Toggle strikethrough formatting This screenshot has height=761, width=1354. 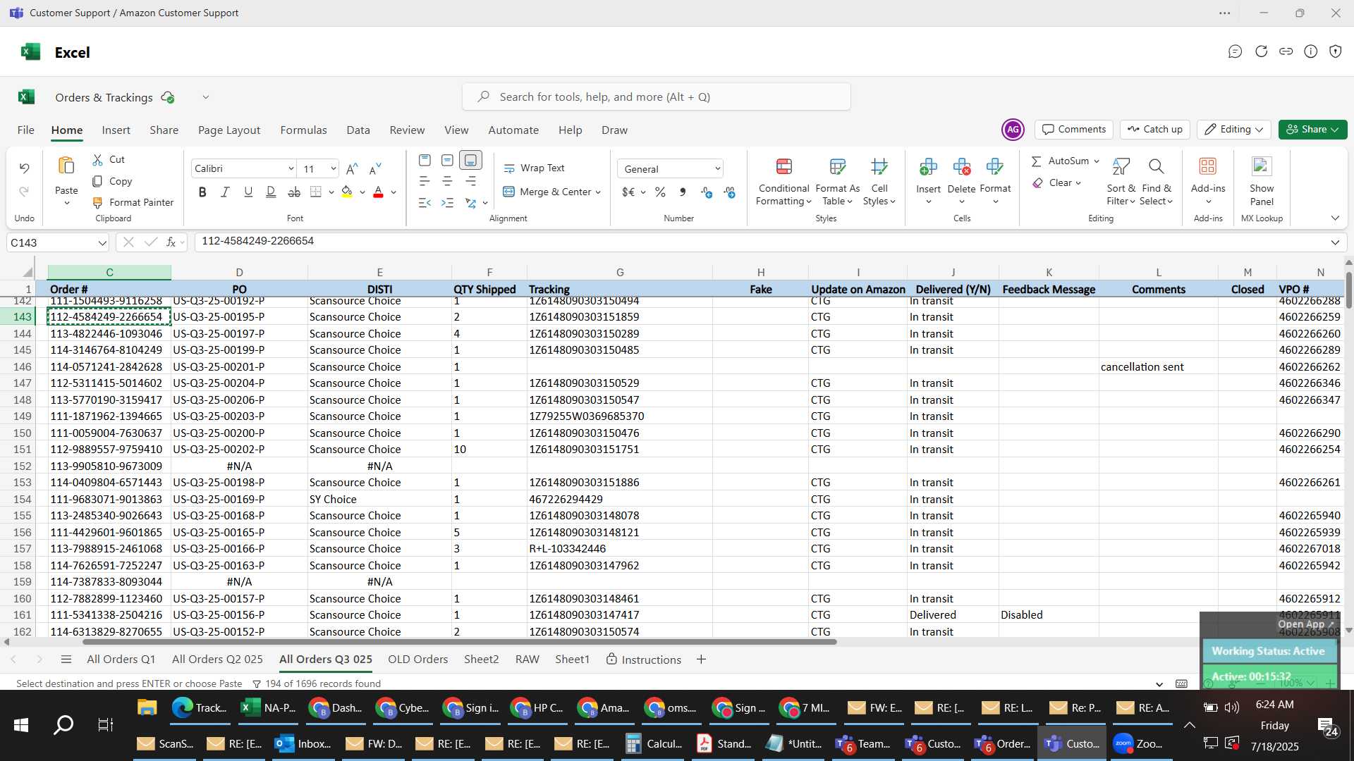(294, 192)
